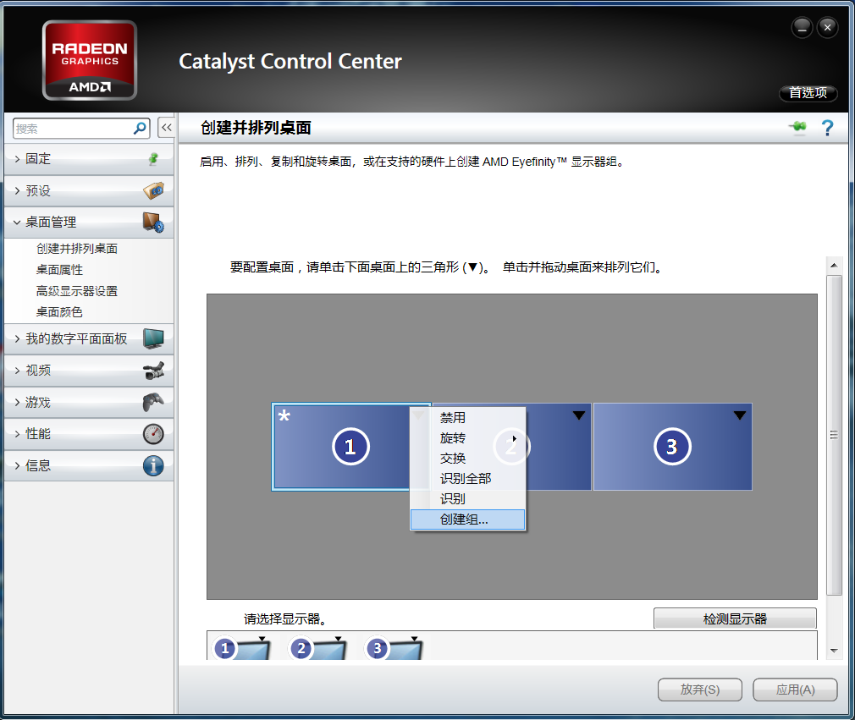Viewport: 855px width, 720px height.
Task: Click the 应用(A) button
Action: click(795, 690)
